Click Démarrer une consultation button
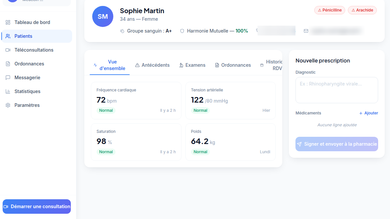 coord(37,207)
